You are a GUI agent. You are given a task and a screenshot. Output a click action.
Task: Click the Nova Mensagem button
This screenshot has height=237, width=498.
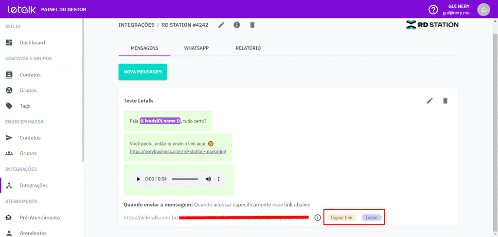tap(142, 72)
